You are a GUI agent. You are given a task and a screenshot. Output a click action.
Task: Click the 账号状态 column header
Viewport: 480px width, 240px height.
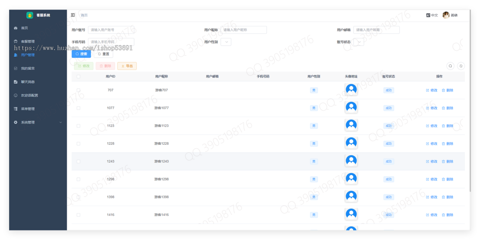(x=388, y=76)
